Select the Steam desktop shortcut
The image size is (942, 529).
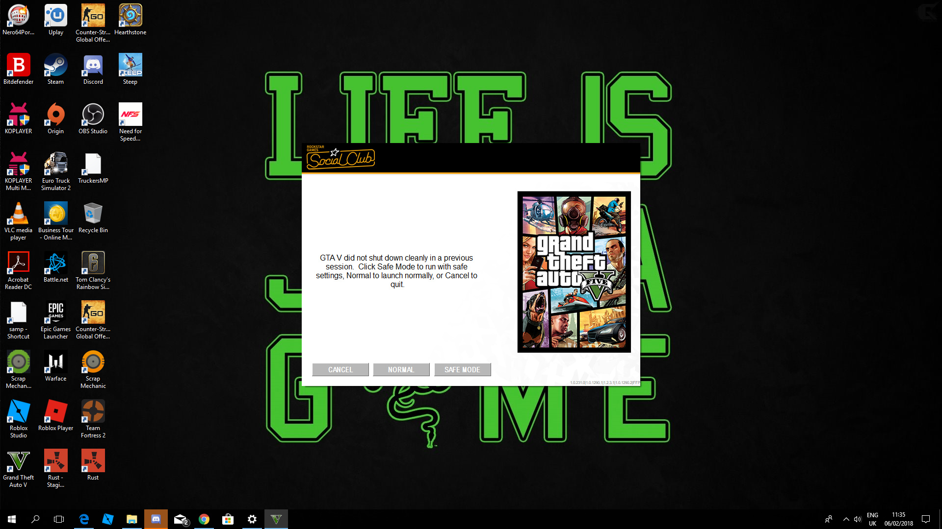56,70
